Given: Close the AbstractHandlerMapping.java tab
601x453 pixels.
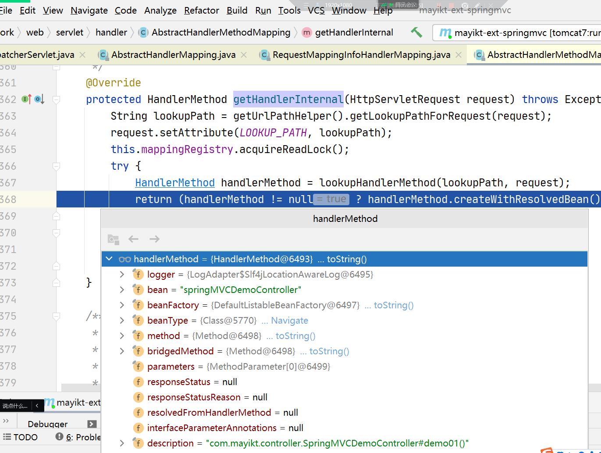Looking at the screenshot, I should [x=244, y=55].
